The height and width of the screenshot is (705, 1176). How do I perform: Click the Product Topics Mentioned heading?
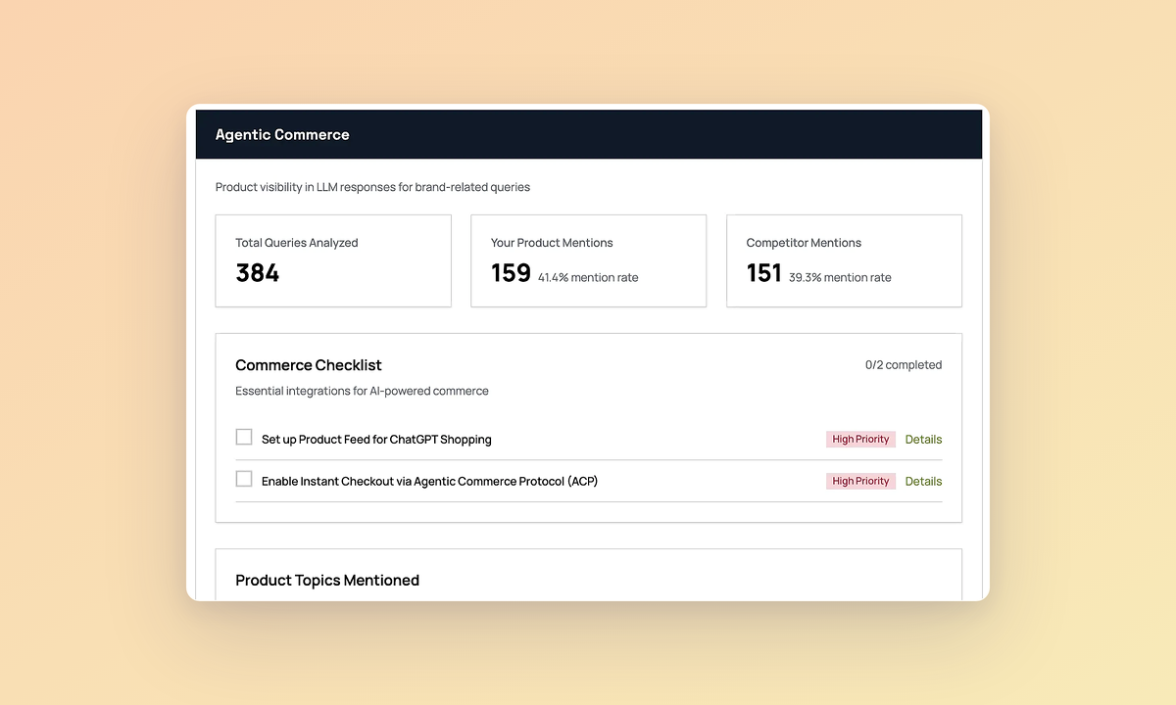click(327, 581)
